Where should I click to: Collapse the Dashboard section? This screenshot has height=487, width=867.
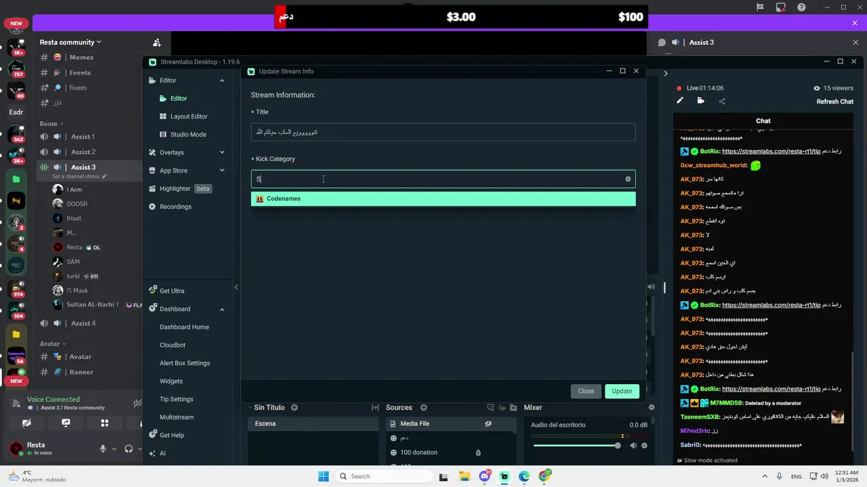pos(221,309)
